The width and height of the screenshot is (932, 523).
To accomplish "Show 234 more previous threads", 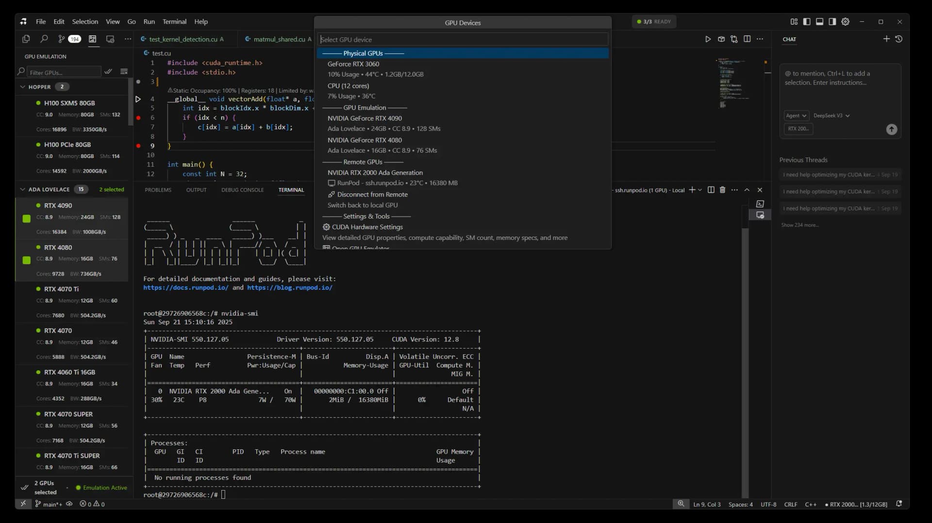I will pyautogui.click(x=800, y=224).
